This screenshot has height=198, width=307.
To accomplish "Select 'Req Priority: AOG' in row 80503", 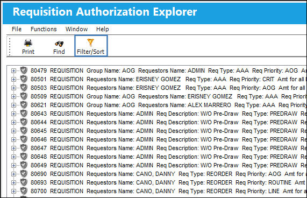I will point(252,88).
